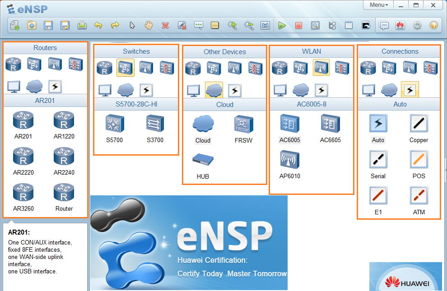Click the green Start simulation button
The width and height of the screenshot is (447, 291).
(282, 25)
